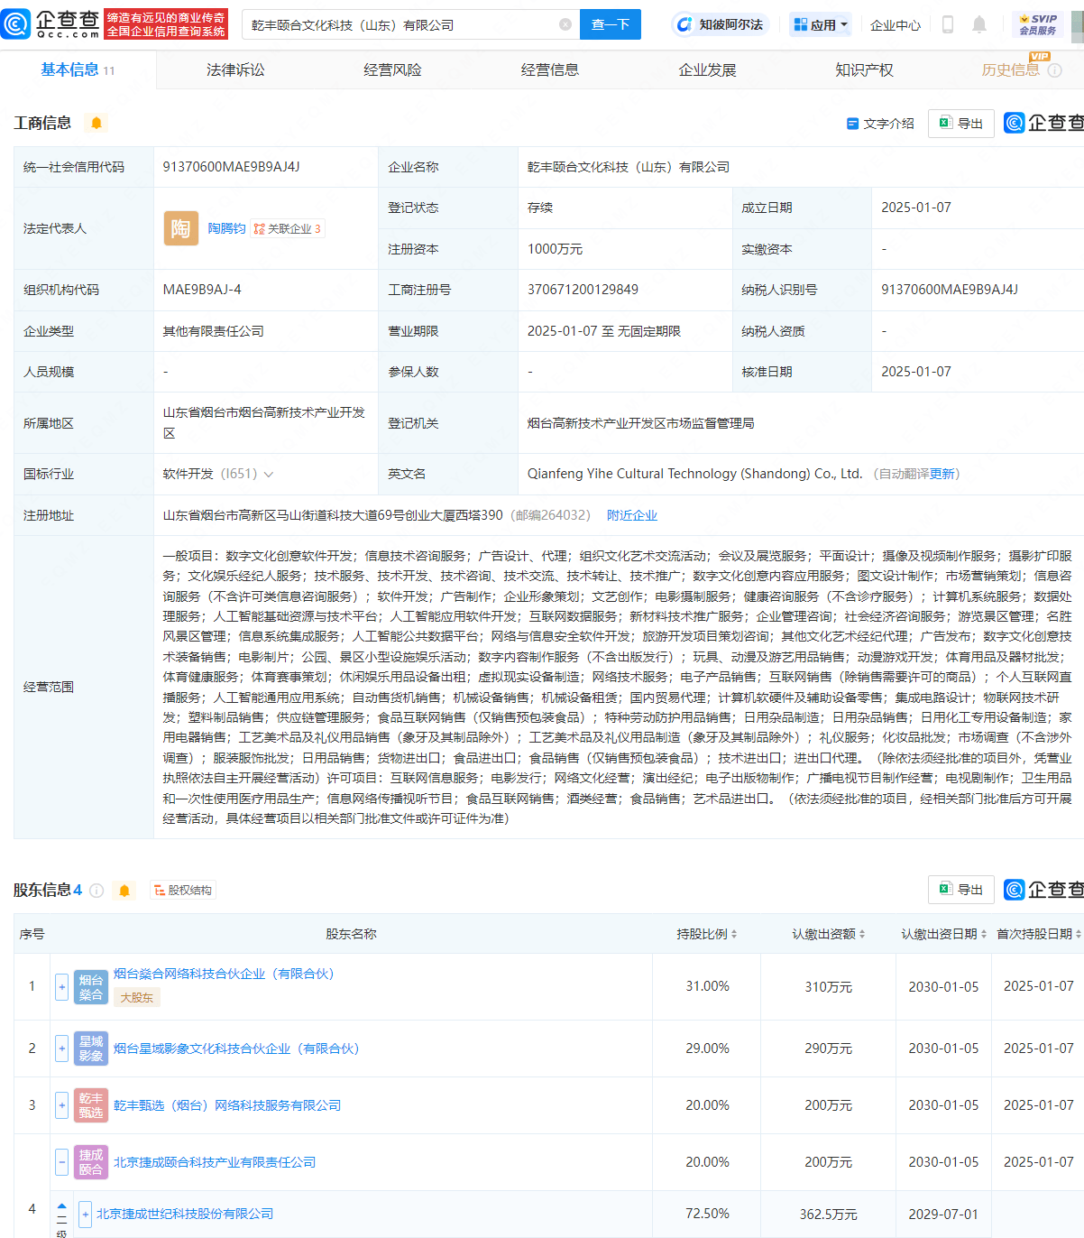Image resolution: width=1084 pixels, height=1238 pixels.
Task: Click the 陶 avatar of the legal representative
Action: pyautogui.click(x=180, y=228)
